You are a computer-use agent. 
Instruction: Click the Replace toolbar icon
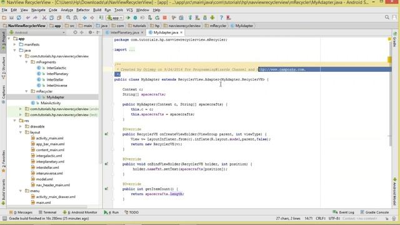[76, 17]
